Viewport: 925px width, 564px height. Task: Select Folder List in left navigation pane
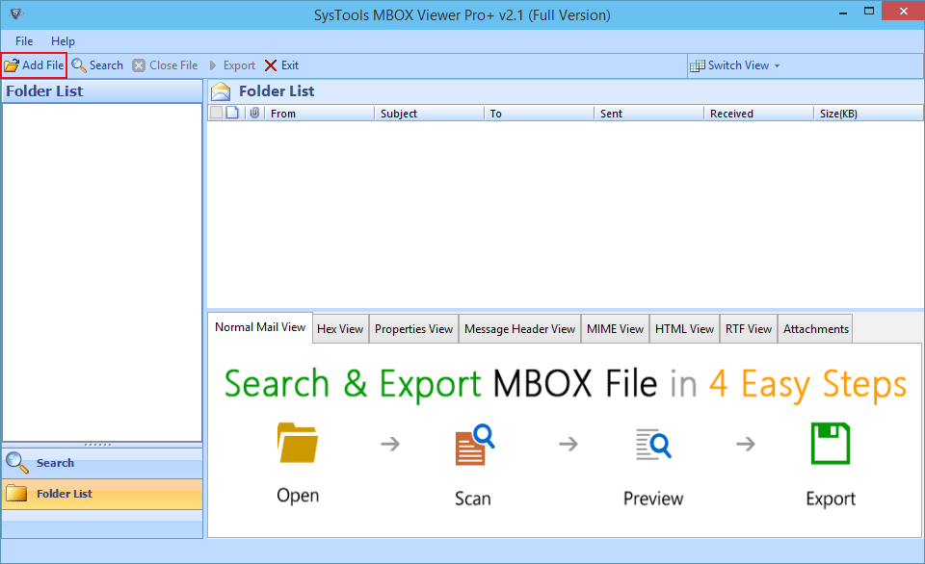(x=102, y=494)
